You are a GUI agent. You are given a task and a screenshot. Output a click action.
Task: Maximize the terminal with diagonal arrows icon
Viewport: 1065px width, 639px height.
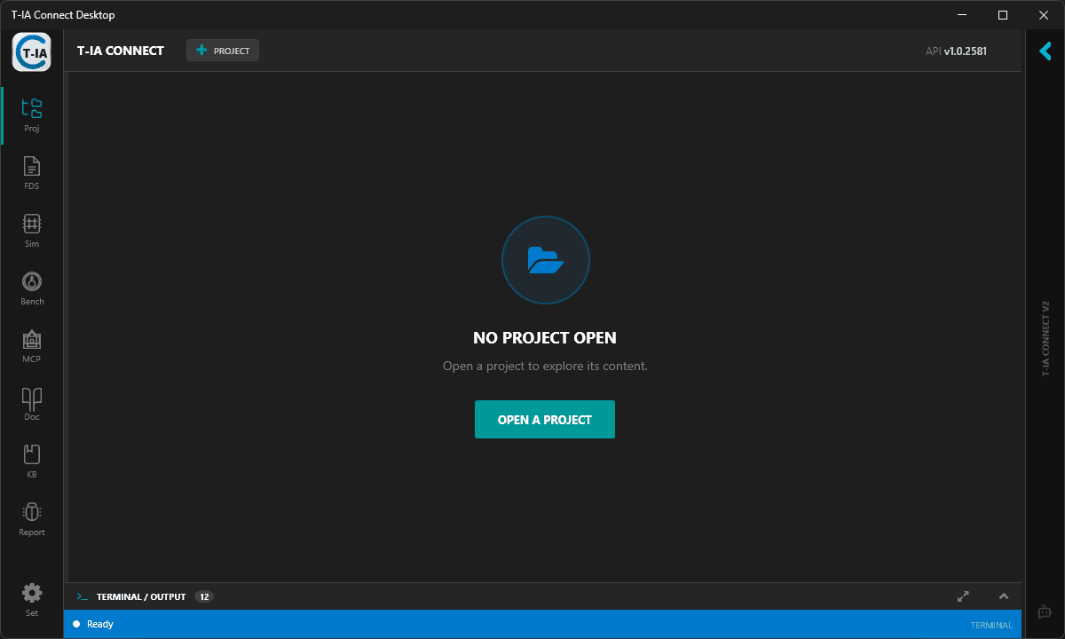(x=963, y=596)
